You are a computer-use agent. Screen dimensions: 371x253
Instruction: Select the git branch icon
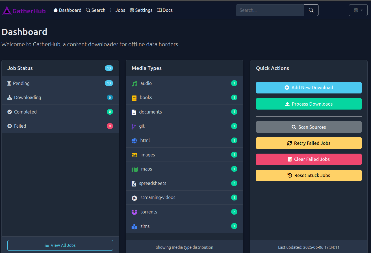tap(134, 126)
